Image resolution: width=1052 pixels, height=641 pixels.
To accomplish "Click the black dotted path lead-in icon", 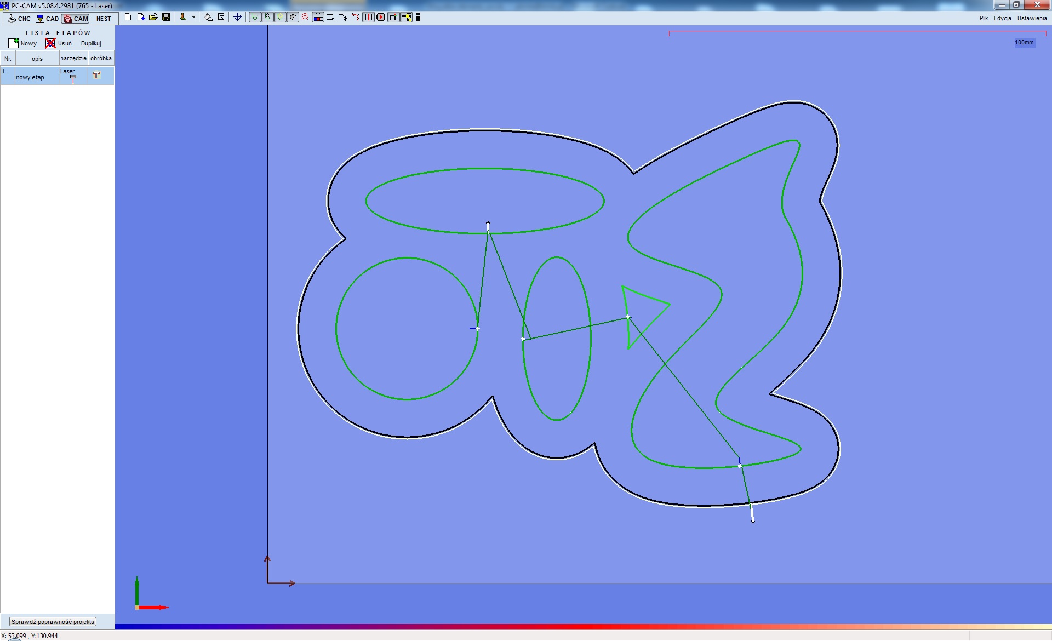I will point(343,17).
